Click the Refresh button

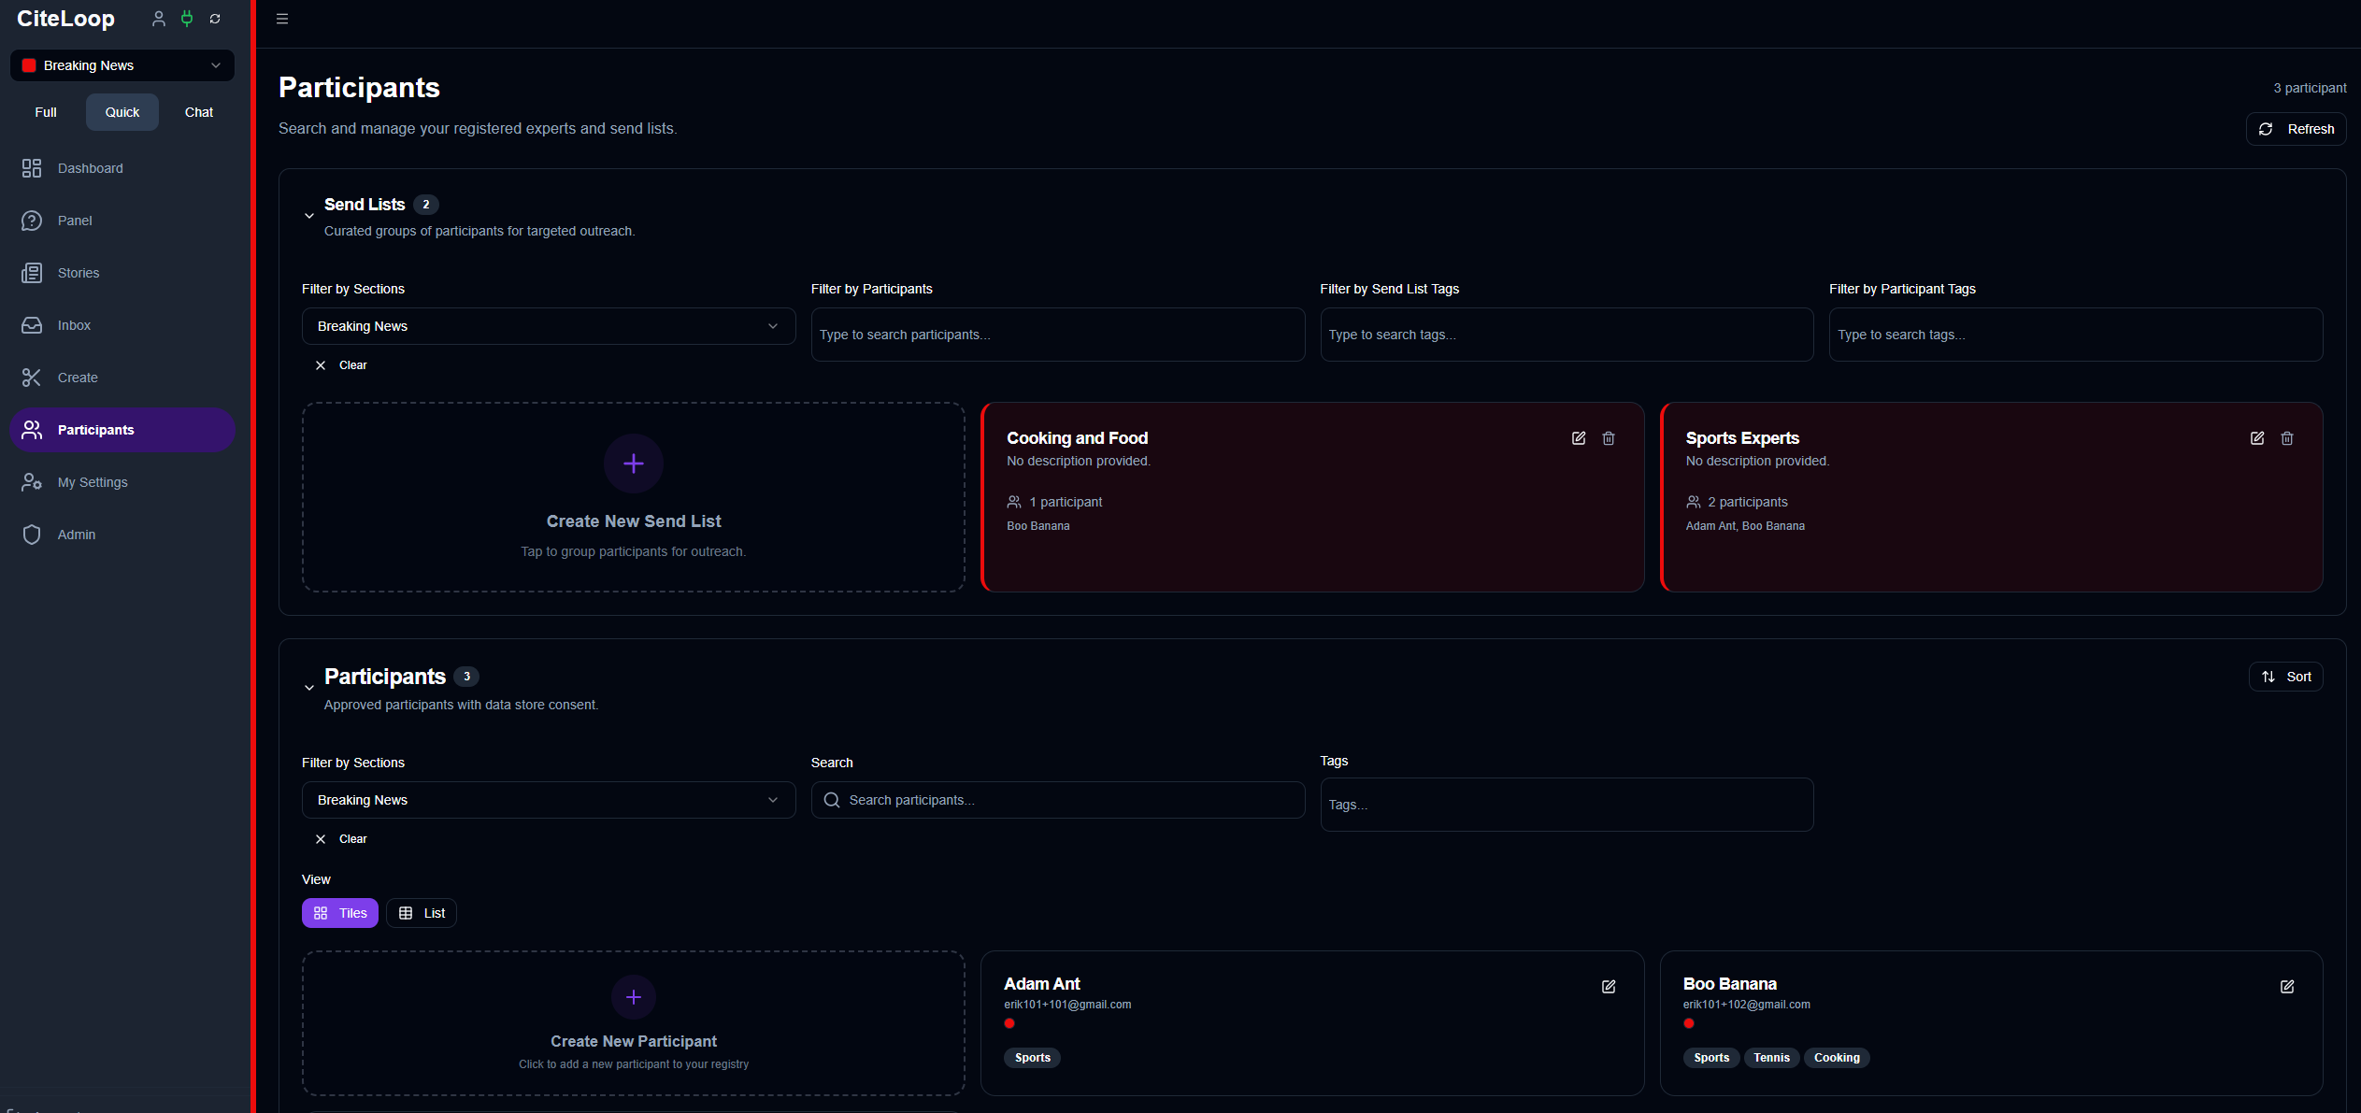[2297, 129]
